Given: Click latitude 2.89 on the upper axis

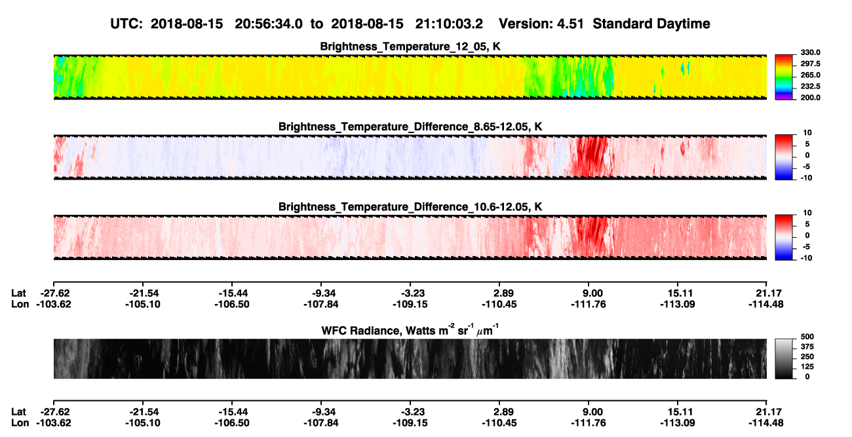Looking at the screenshot, I should 501,294.
